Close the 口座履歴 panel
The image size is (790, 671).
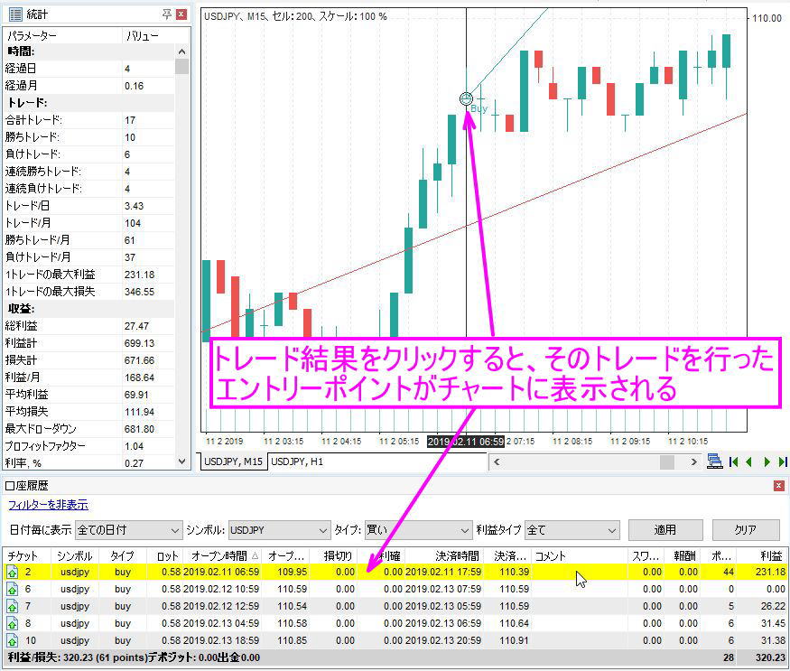point(779,486)
